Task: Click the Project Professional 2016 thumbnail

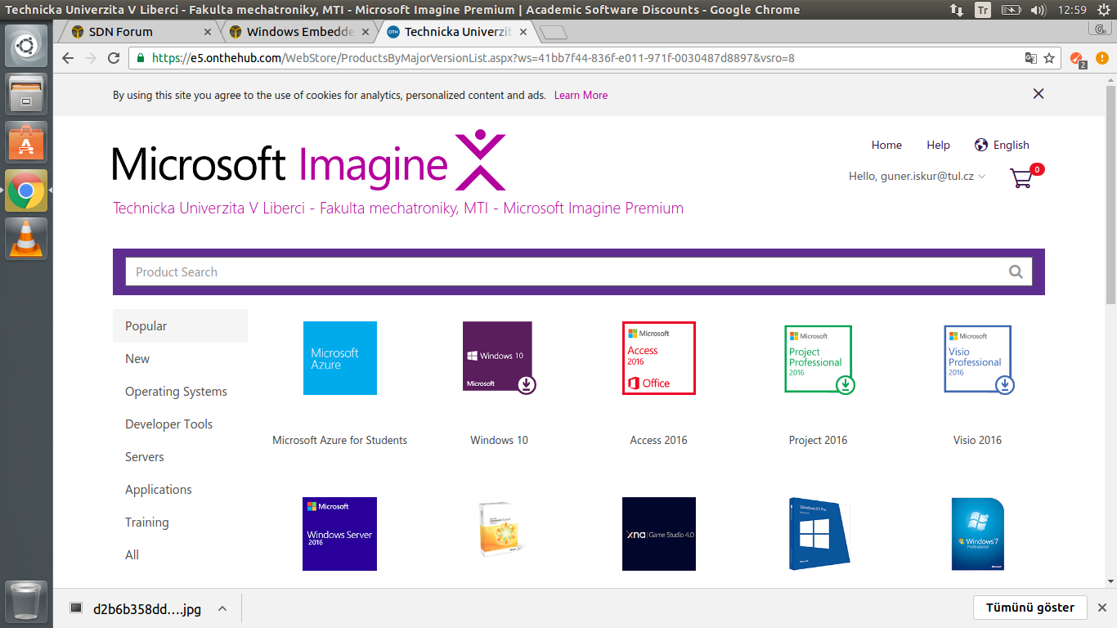Action: point(819,360)
